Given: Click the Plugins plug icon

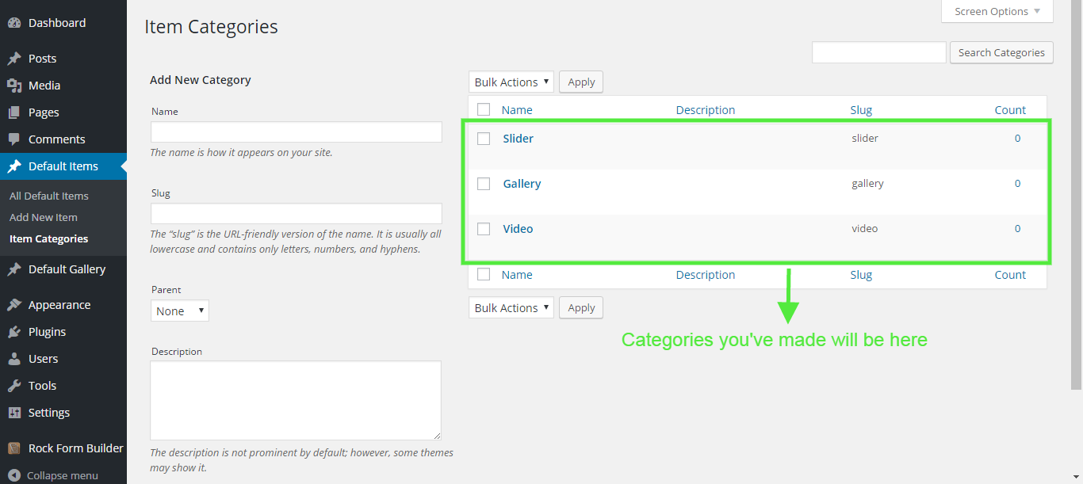Looking at the screenshot, I should [14, 332].
